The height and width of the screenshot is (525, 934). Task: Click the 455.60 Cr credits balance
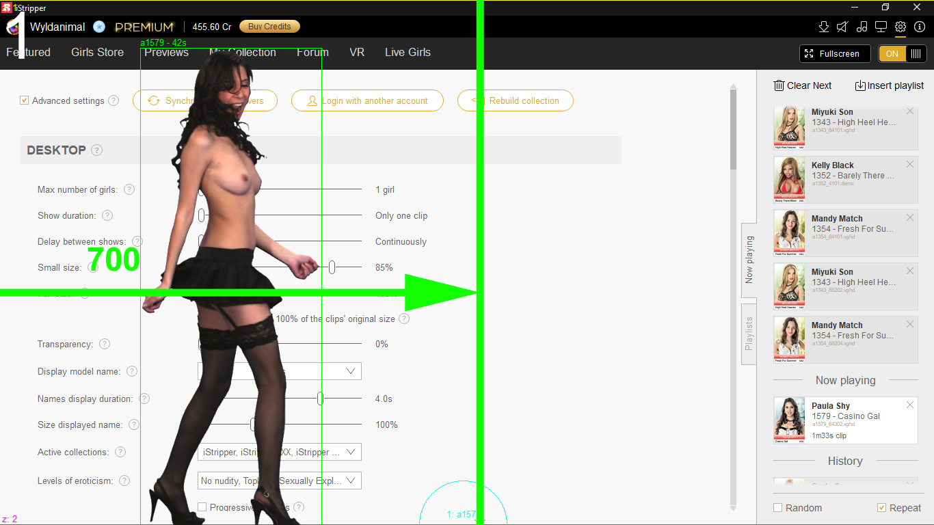point(212,27)
